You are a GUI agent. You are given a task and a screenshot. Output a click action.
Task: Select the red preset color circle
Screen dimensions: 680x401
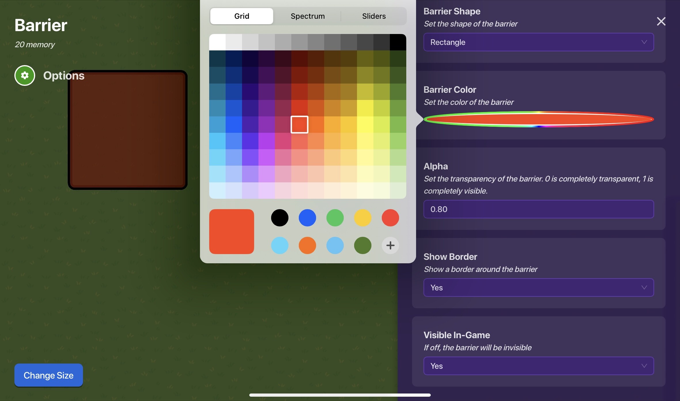pos(390,218)
